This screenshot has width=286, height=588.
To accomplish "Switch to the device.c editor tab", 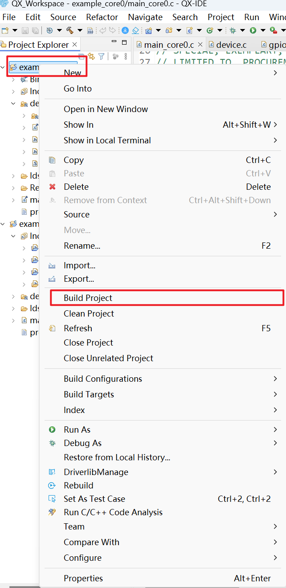I will pyautogui.click(x=231, y=45).
